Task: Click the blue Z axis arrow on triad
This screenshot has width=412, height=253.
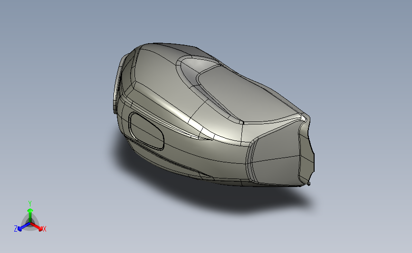Action: coord(24,227)
